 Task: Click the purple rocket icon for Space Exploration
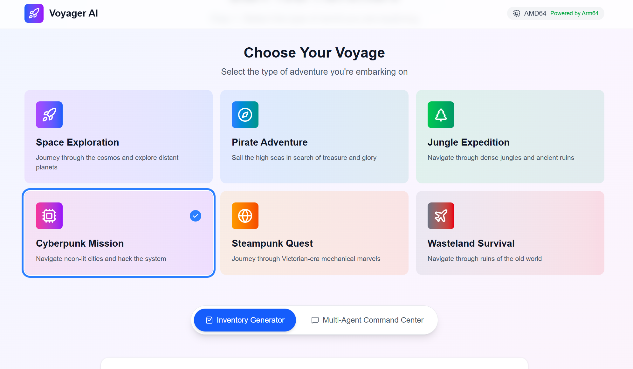click(49, 115)
